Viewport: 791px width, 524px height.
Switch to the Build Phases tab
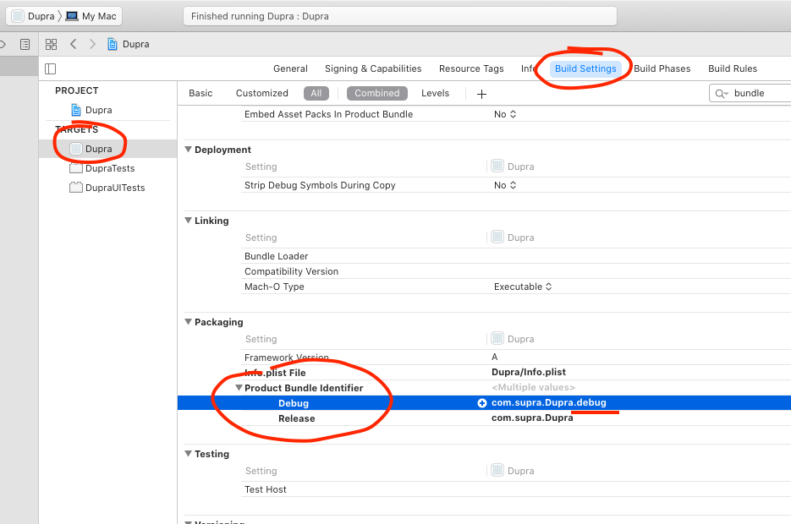(x=662, y=68)
